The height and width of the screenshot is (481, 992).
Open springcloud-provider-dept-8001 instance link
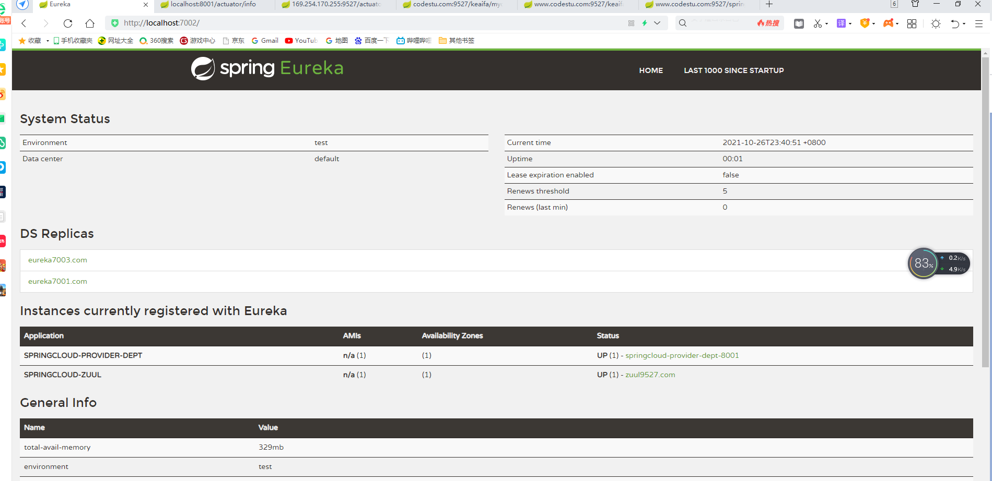(x=682, y=355)
